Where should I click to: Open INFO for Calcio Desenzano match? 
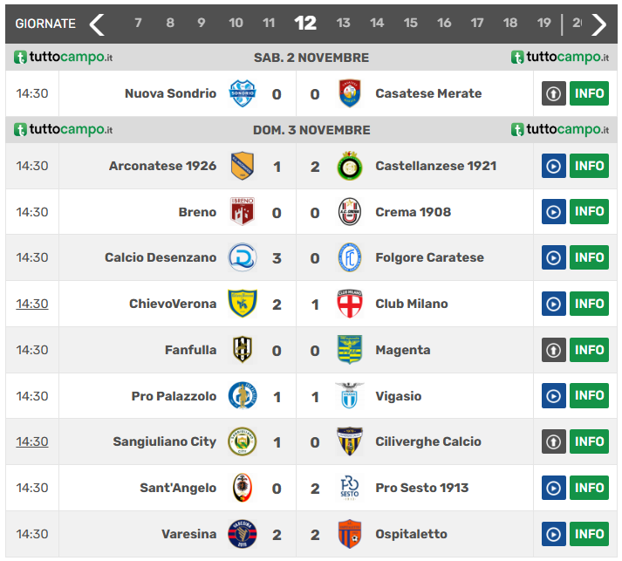(589, 257)
